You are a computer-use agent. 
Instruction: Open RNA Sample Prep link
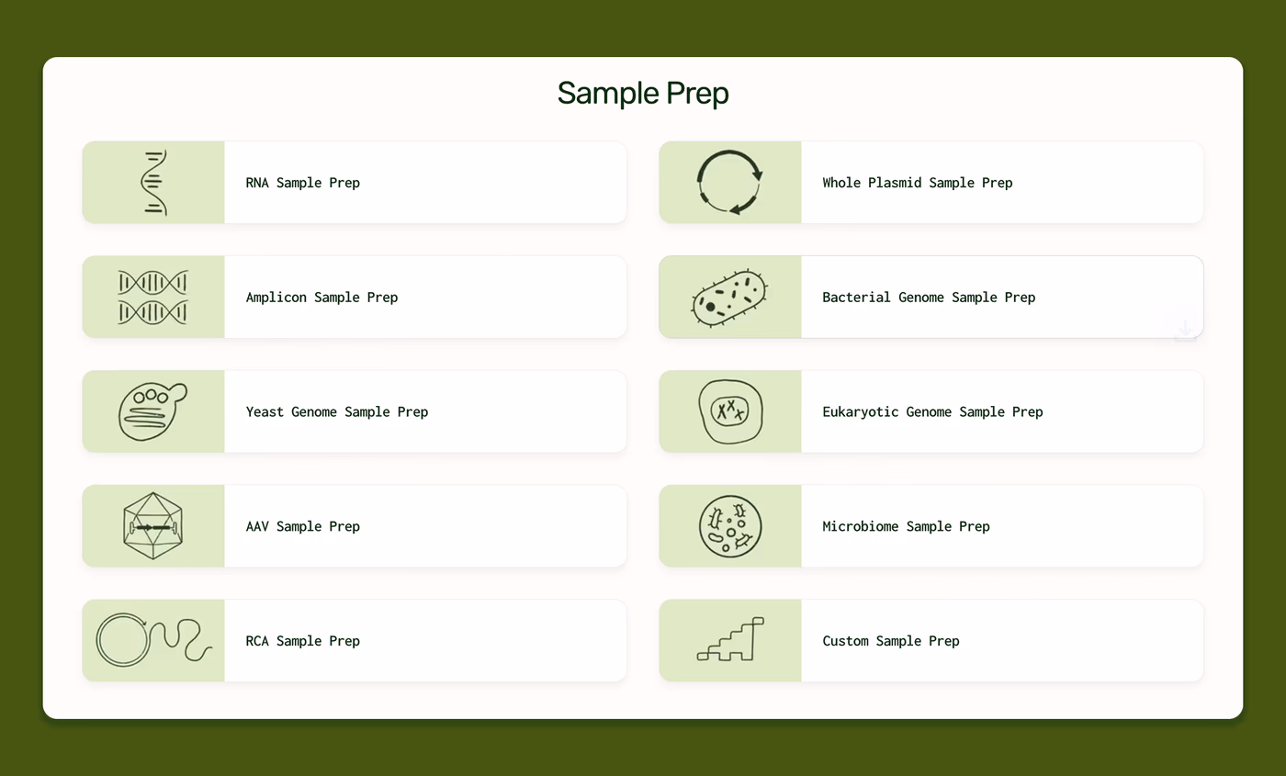click(303, 183)
